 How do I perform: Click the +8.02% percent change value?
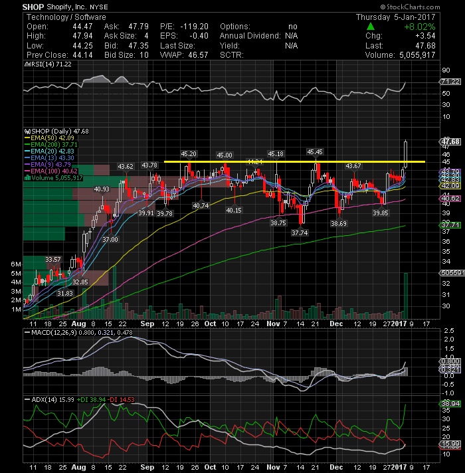420,27
